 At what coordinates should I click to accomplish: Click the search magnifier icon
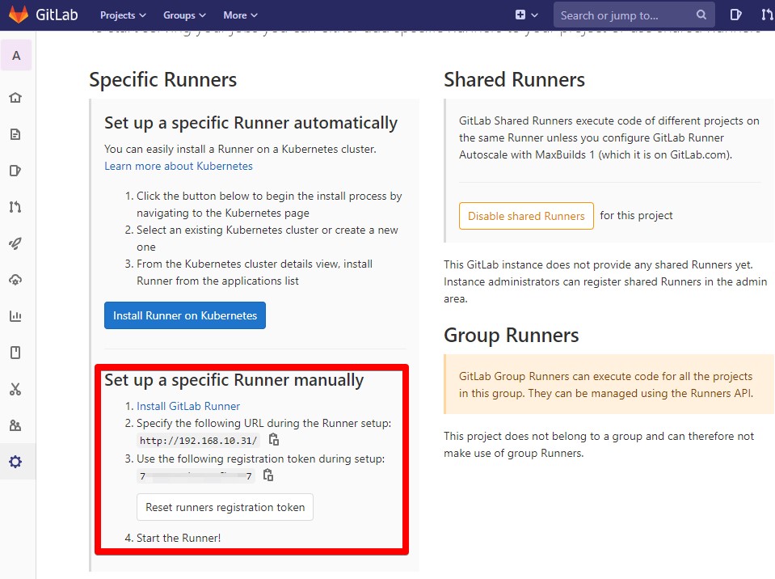(x=701, y=15)
